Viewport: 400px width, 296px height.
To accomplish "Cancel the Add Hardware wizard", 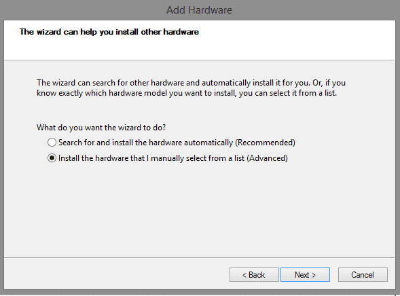I will [363, 274].
